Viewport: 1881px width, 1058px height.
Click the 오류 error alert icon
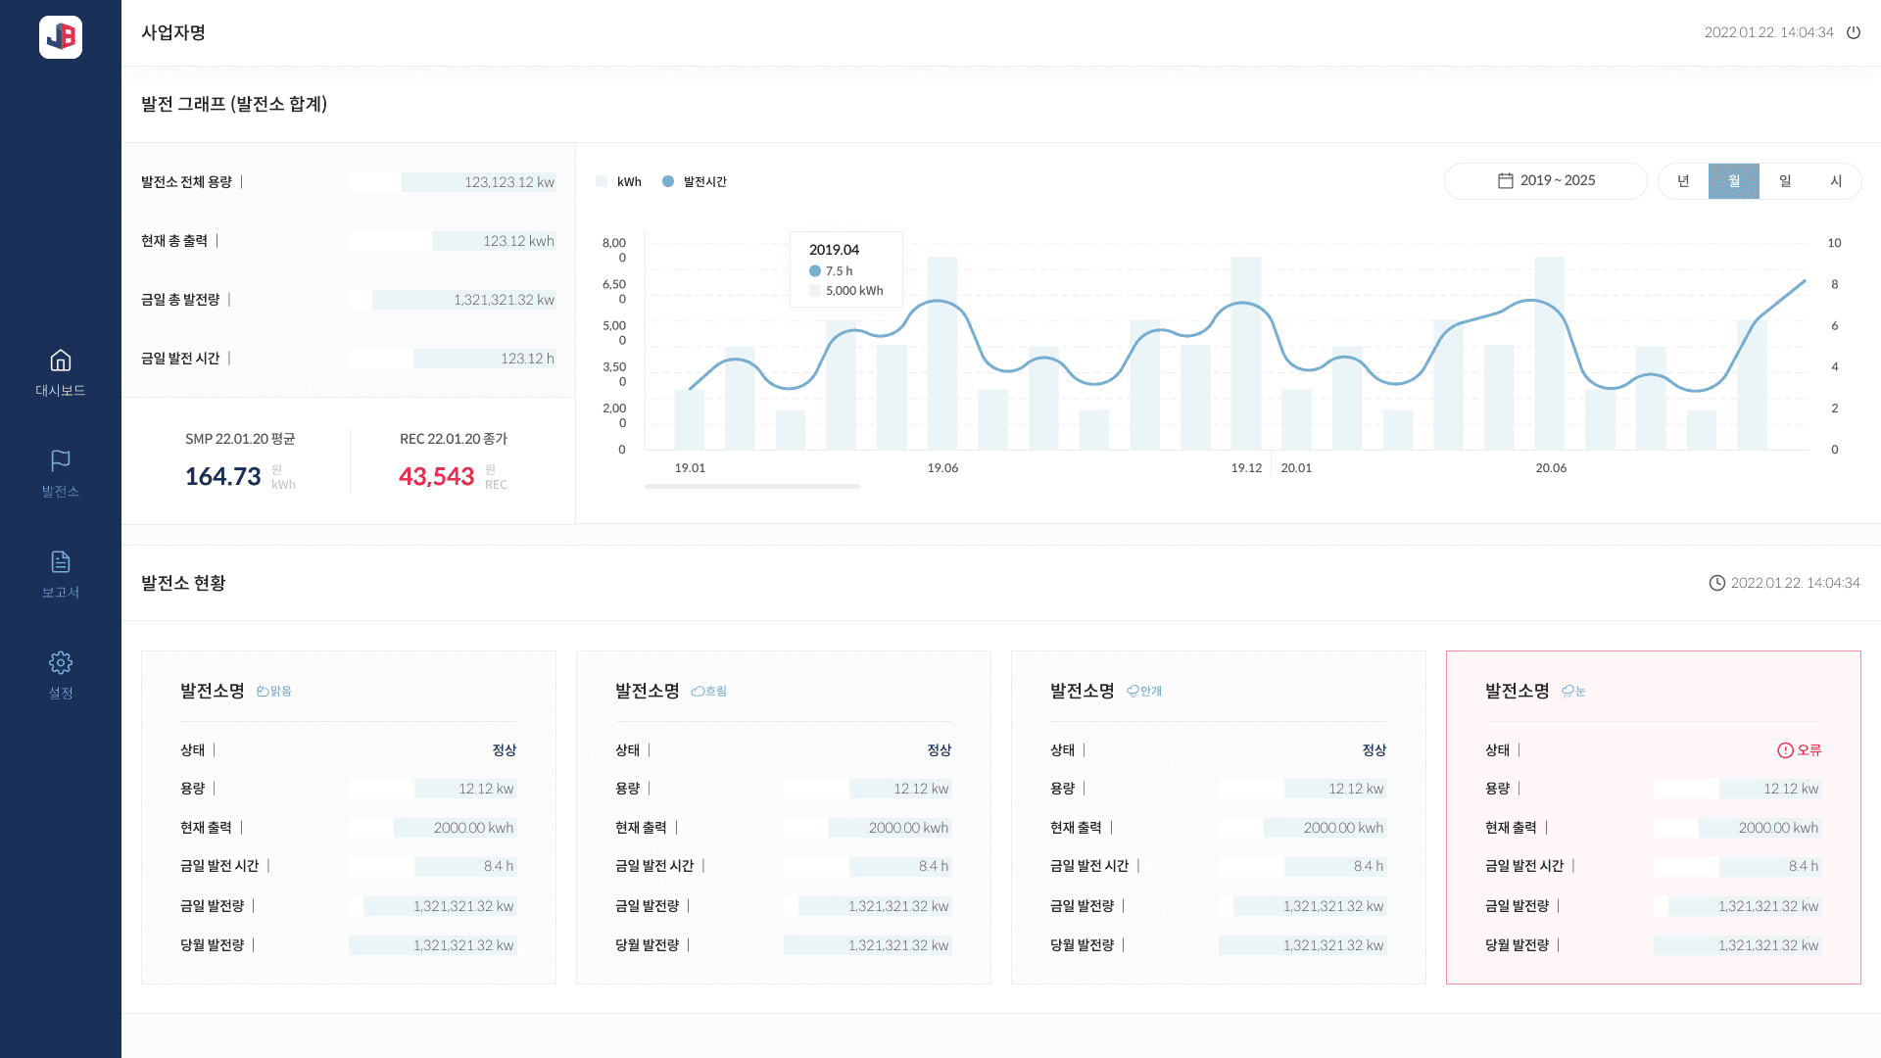1785,750
